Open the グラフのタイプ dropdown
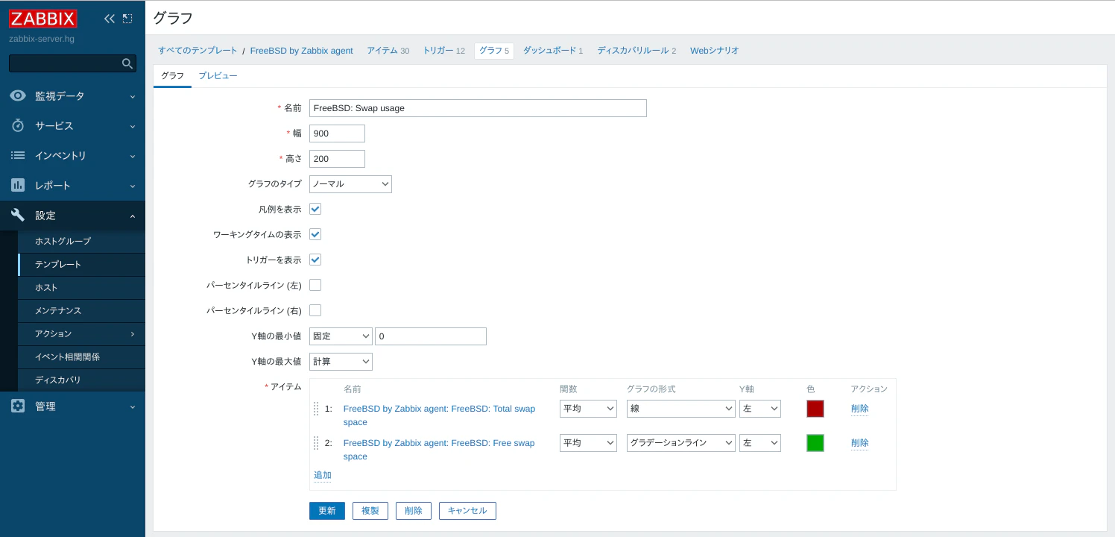 tap(350, 184)
